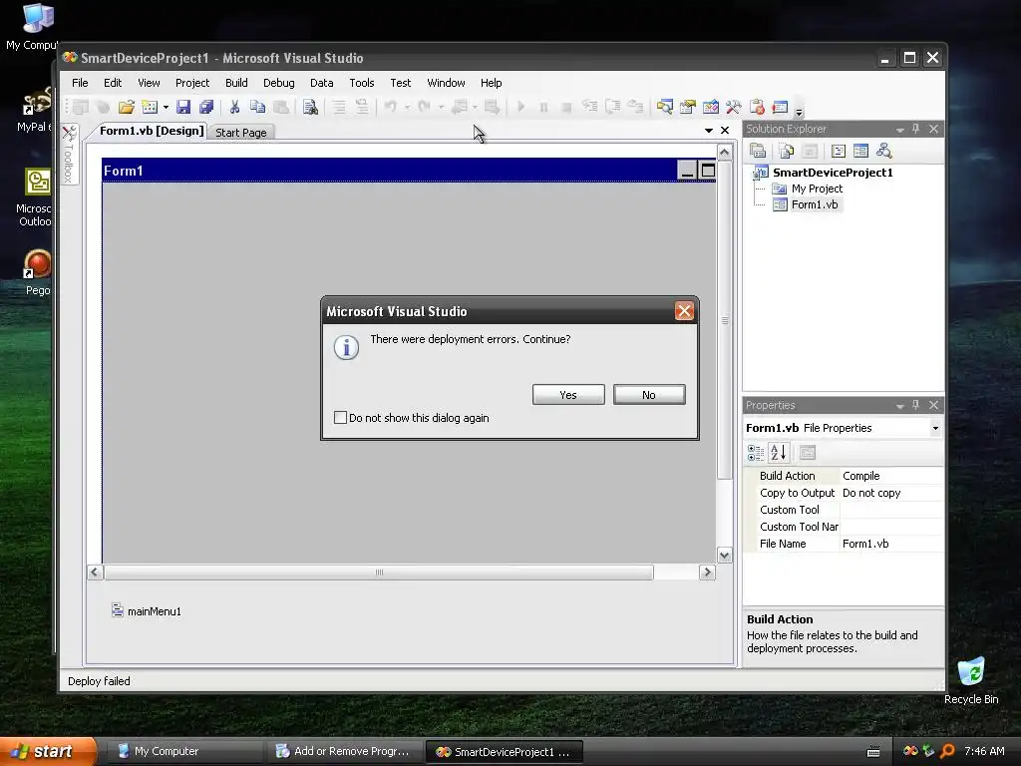This screenshot has width=1021, height=766.
Task: Click View Code icon in Solution Explorer
Action: tap(839, 152)
